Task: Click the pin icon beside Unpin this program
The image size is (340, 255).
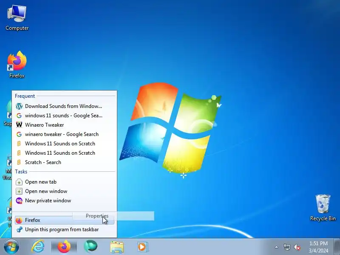Action: coord(19,229)
